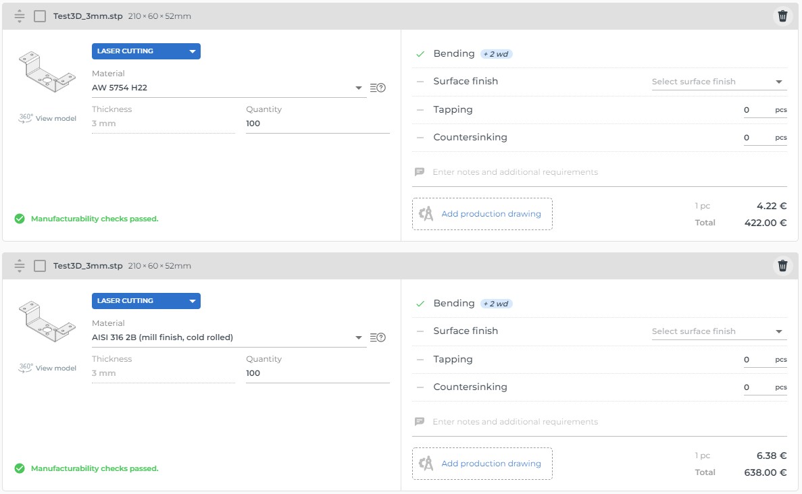802x494 pixels.
Task: Click the Thickness 3 mm field of the second part
Action: tap(163, 373)
